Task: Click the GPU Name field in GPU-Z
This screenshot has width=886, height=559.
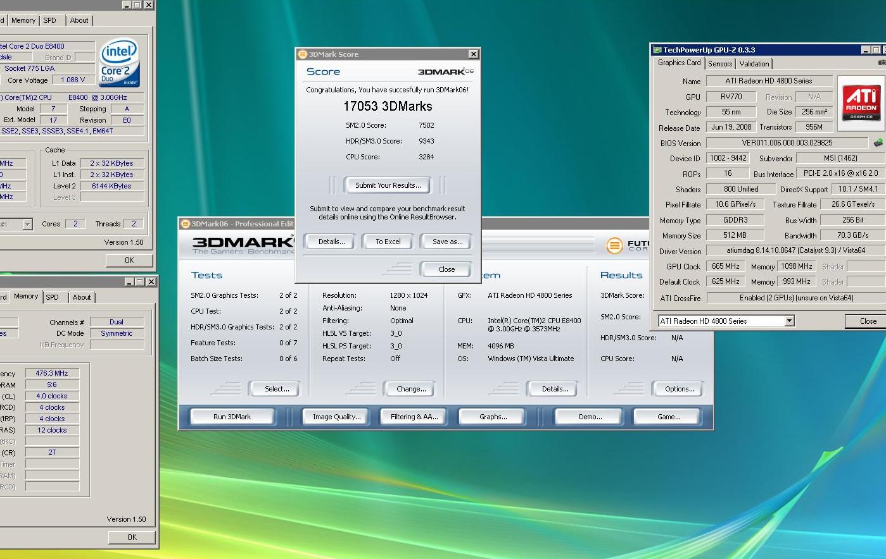Action: coord(769,81)
